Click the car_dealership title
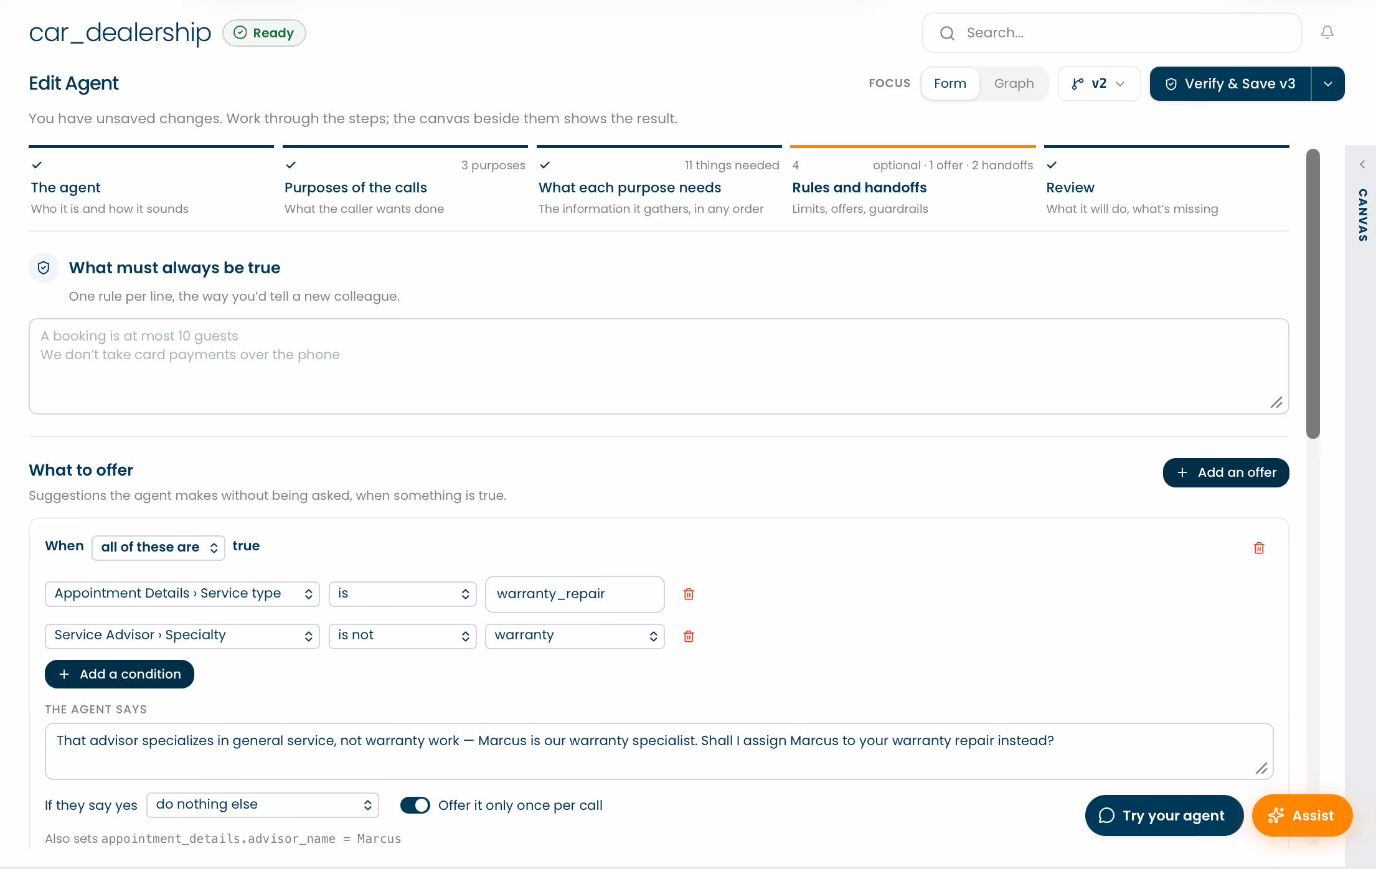The width and height of the screenshot is (1376, 869). click(x=120, y=32)
